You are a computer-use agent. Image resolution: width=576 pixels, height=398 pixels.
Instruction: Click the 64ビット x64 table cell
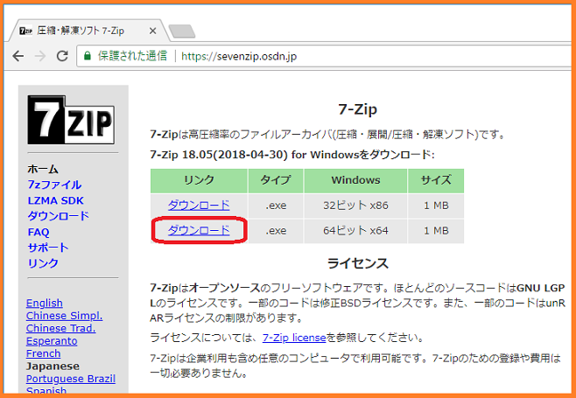(x=355, y=231)
